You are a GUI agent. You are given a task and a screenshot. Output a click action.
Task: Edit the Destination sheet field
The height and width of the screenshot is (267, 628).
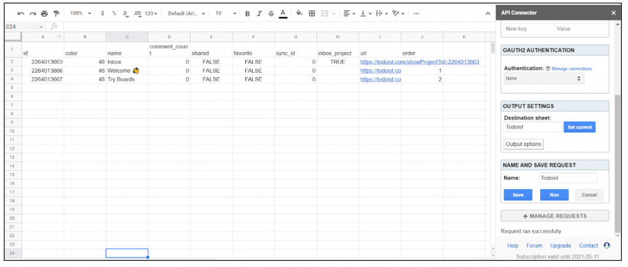coord(533,127)
